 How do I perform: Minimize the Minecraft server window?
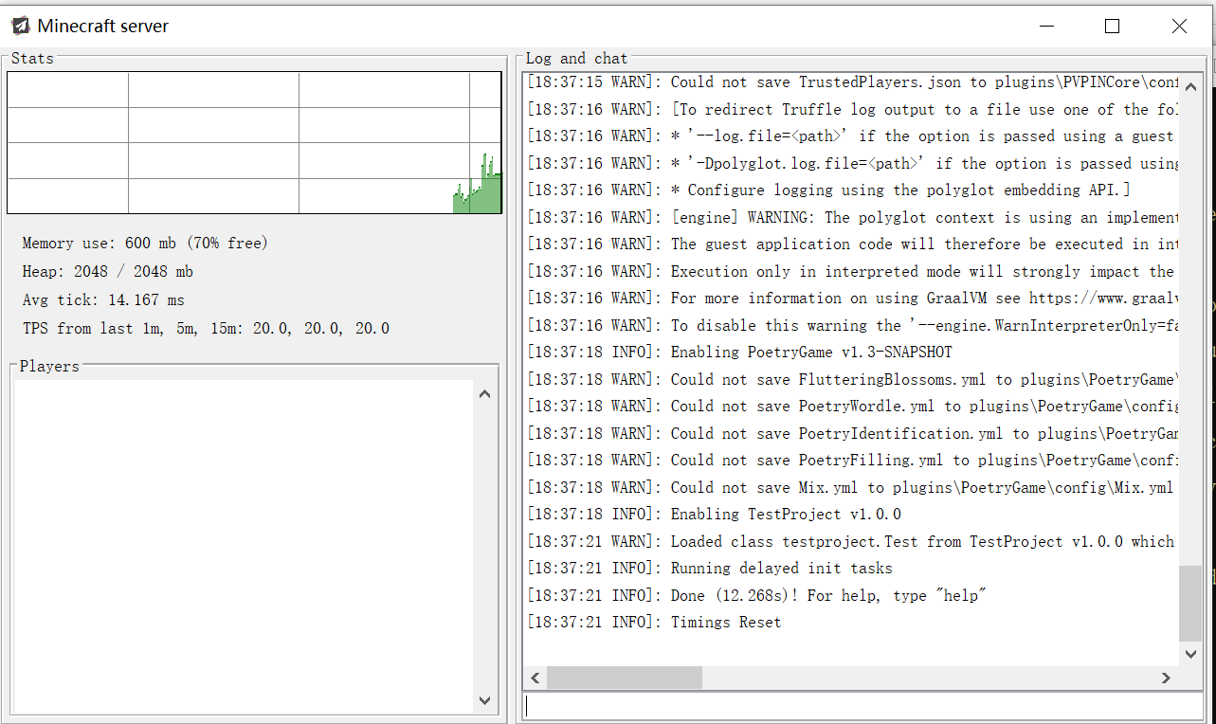point(1046,27)
